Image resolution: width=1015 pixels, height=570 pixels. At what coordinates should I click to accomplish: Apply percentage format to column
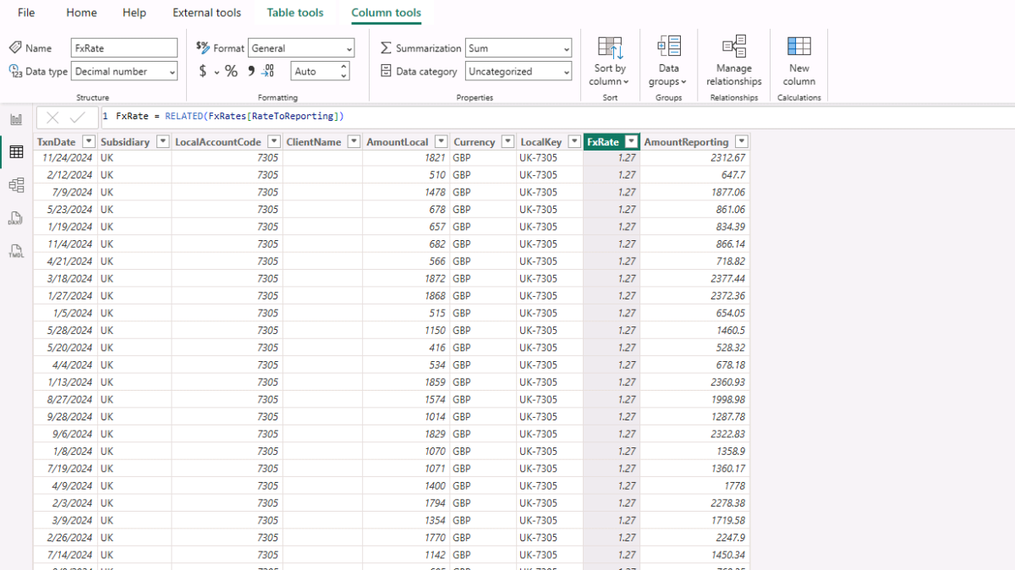231,72
